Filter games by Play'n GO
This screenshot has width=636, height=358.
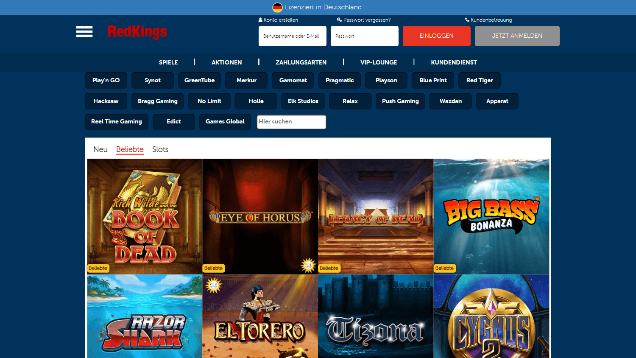tap(106, 80)
